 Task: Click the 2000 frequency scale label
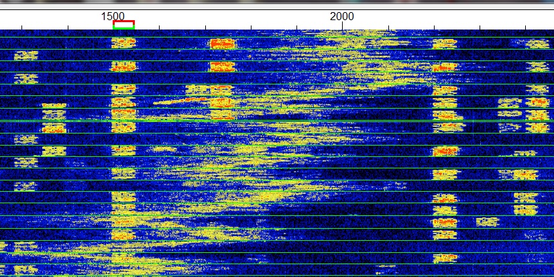(341, 16)
